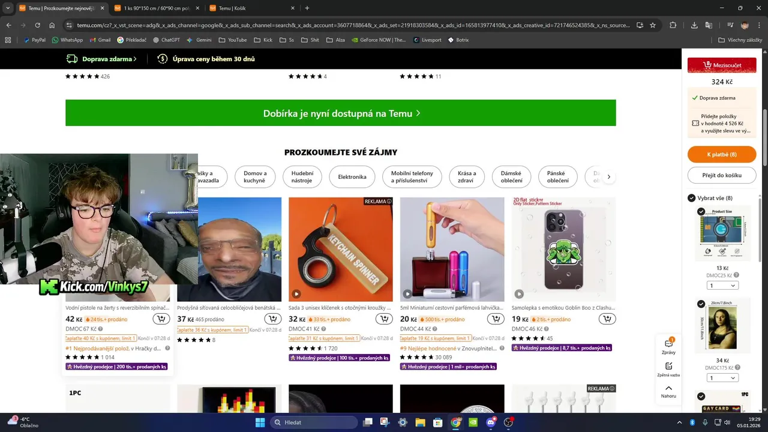Play the perfume bottle product video
768x432 pixels.
tap(407, 294)
